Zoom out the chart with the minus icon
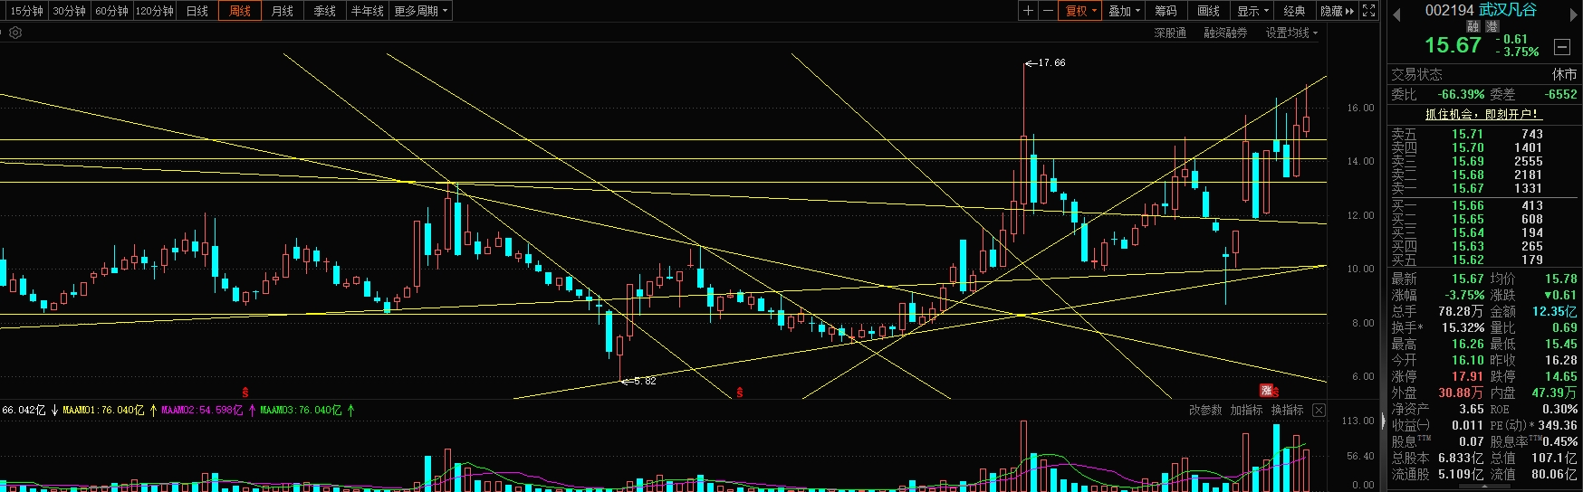This screenshot has height=492, width=1583. point(1048,11)
